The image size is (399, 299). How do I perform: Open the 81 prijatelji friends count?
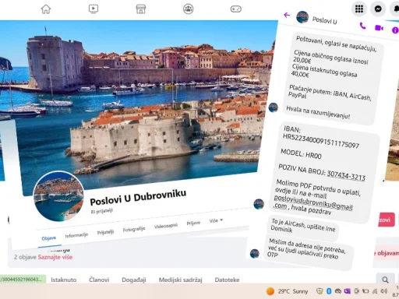click(x=101, y=211)
